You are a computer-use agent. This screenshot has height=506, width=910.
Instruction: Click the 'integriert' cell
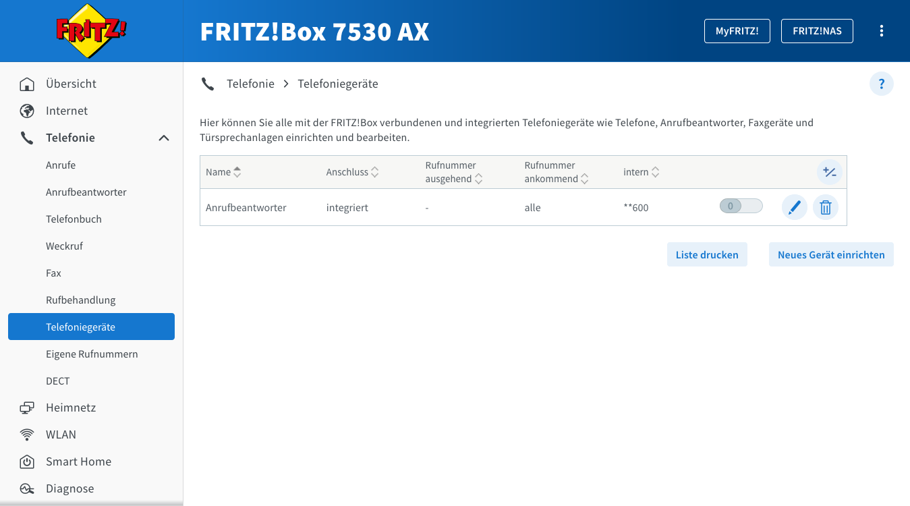[x=347, y=208]
